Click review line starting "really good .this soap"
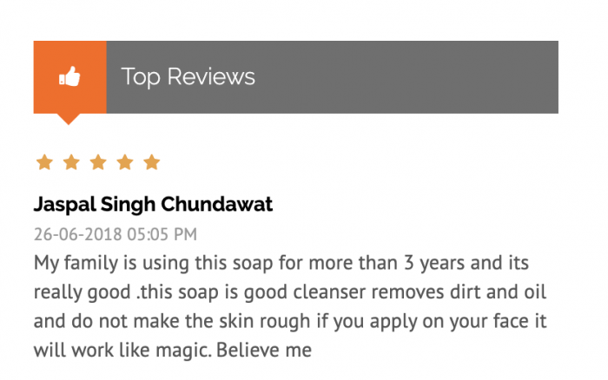 tap(290, 292)
